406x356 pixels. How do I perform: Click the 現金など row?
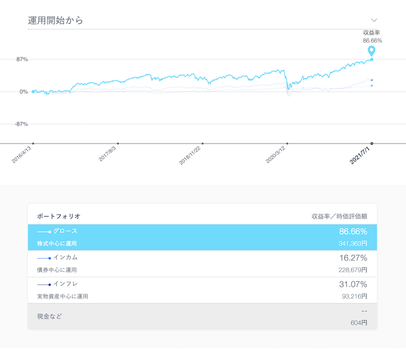(x=202, y=317)
